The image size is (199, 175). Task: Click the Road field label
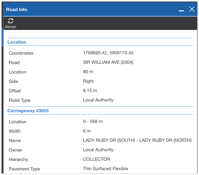pos(14,62)
